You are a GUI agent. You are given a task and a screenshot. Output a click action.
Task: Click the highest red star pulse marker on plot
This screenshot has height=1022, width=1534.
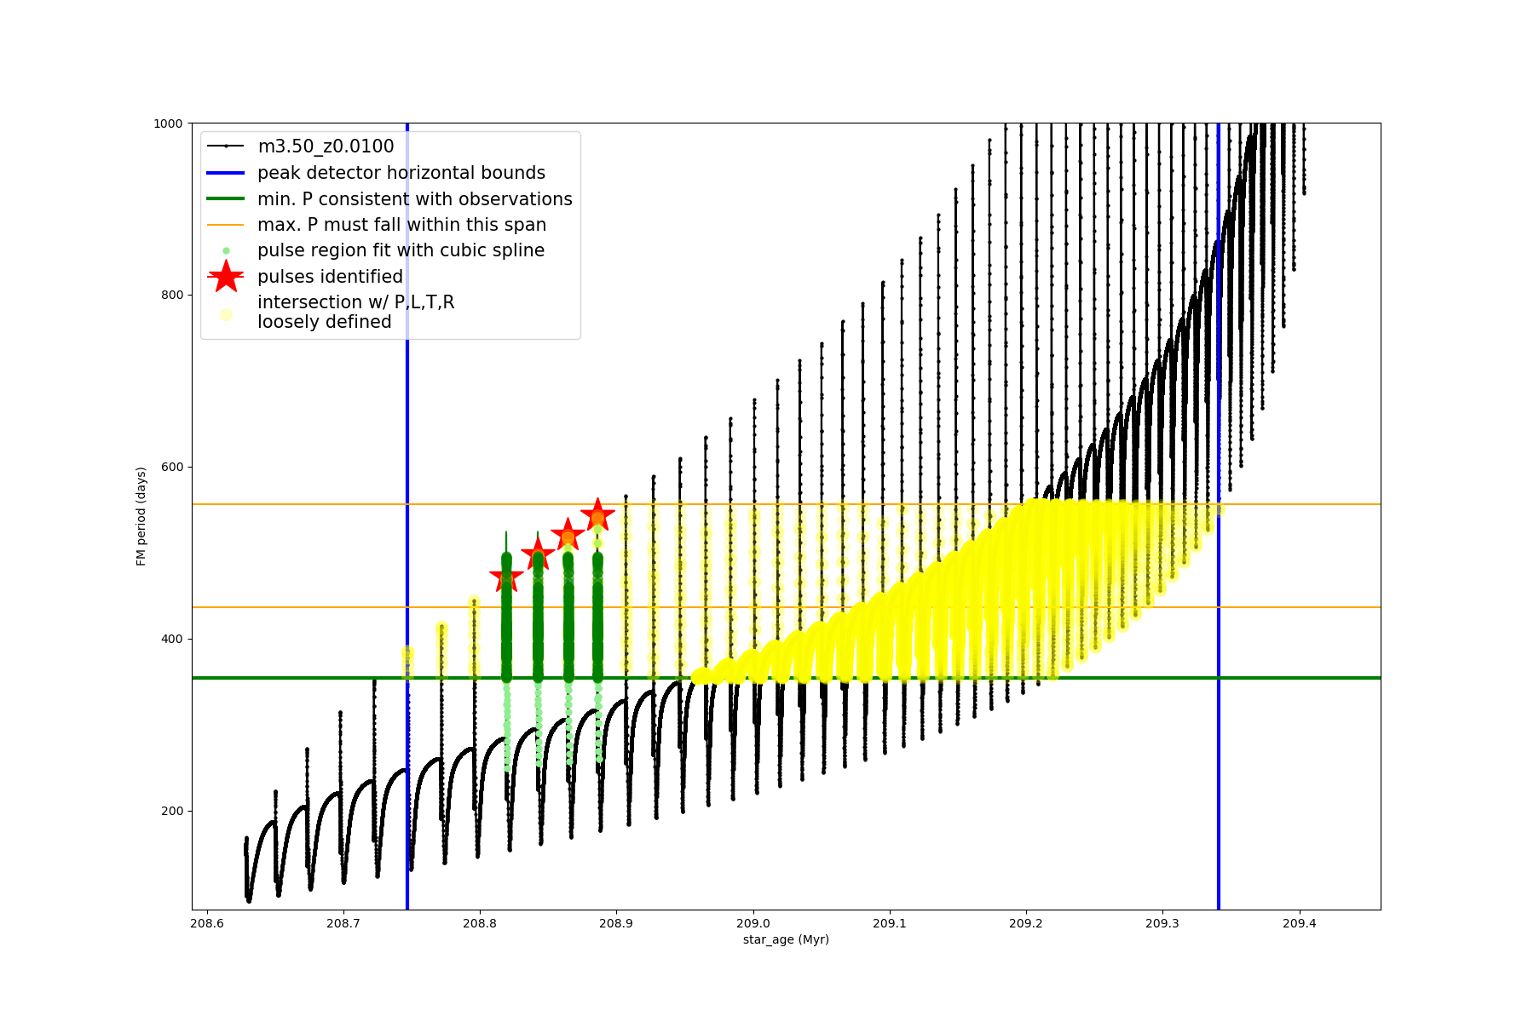[x=597, y=515]
